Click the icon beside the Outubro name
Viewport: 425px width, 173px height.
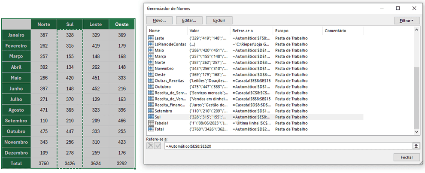click(151, 87)
